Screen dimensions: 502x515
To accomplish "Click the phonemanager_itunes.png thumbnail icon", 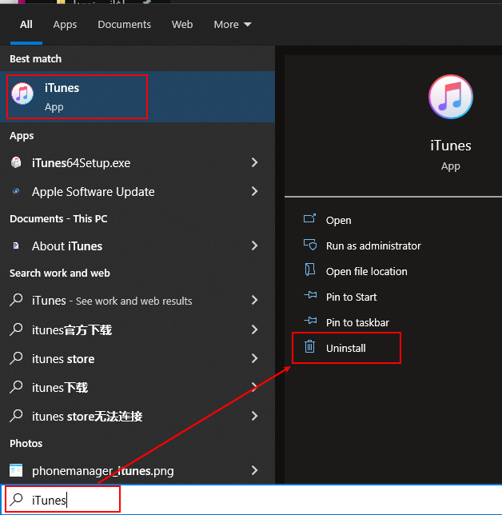I will [16, 470].
